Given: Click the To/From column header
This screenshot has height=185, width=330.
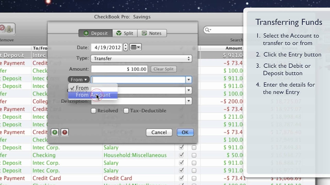Looking at the screenshot, I should (40, 48).
